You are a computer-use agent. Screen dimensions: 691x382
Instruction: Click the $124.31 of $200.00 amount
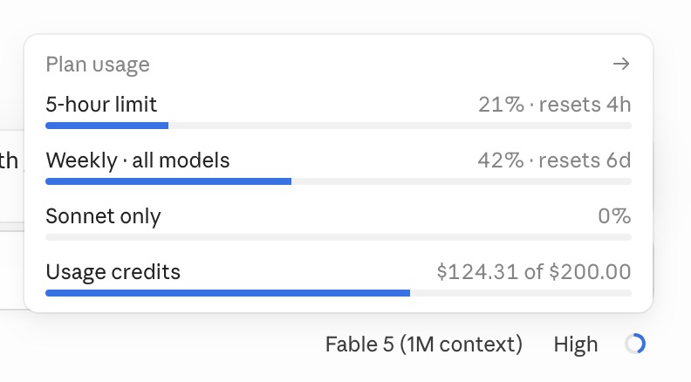coord(534,272)
